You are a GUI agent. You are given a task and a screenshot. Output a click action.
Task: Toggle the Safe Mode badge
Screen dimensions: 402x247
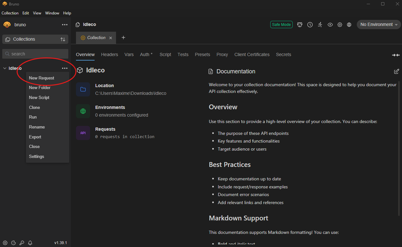coord(281,25)
